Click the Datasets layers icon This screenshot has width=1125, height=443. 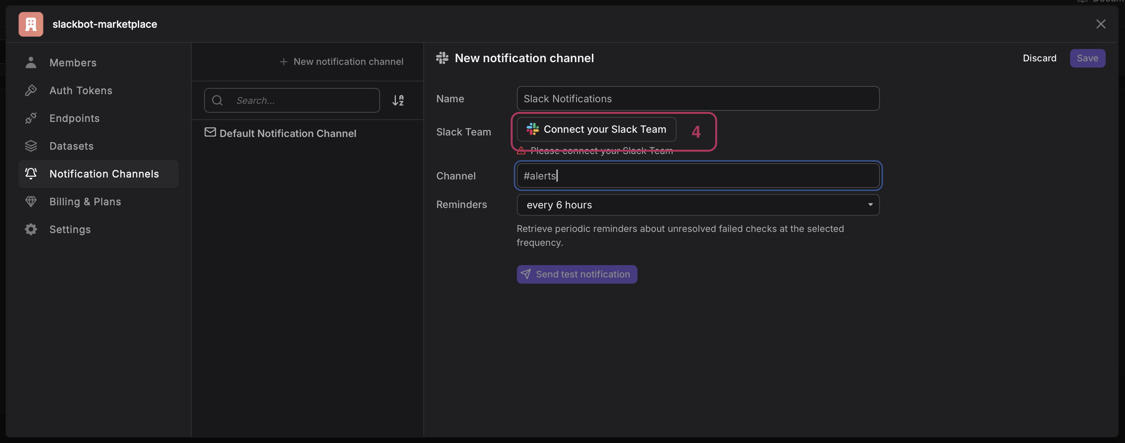coord(31,146)
